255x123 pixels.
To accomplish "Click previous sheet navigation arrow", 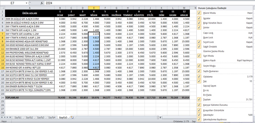I will click(x=5, y=117).
